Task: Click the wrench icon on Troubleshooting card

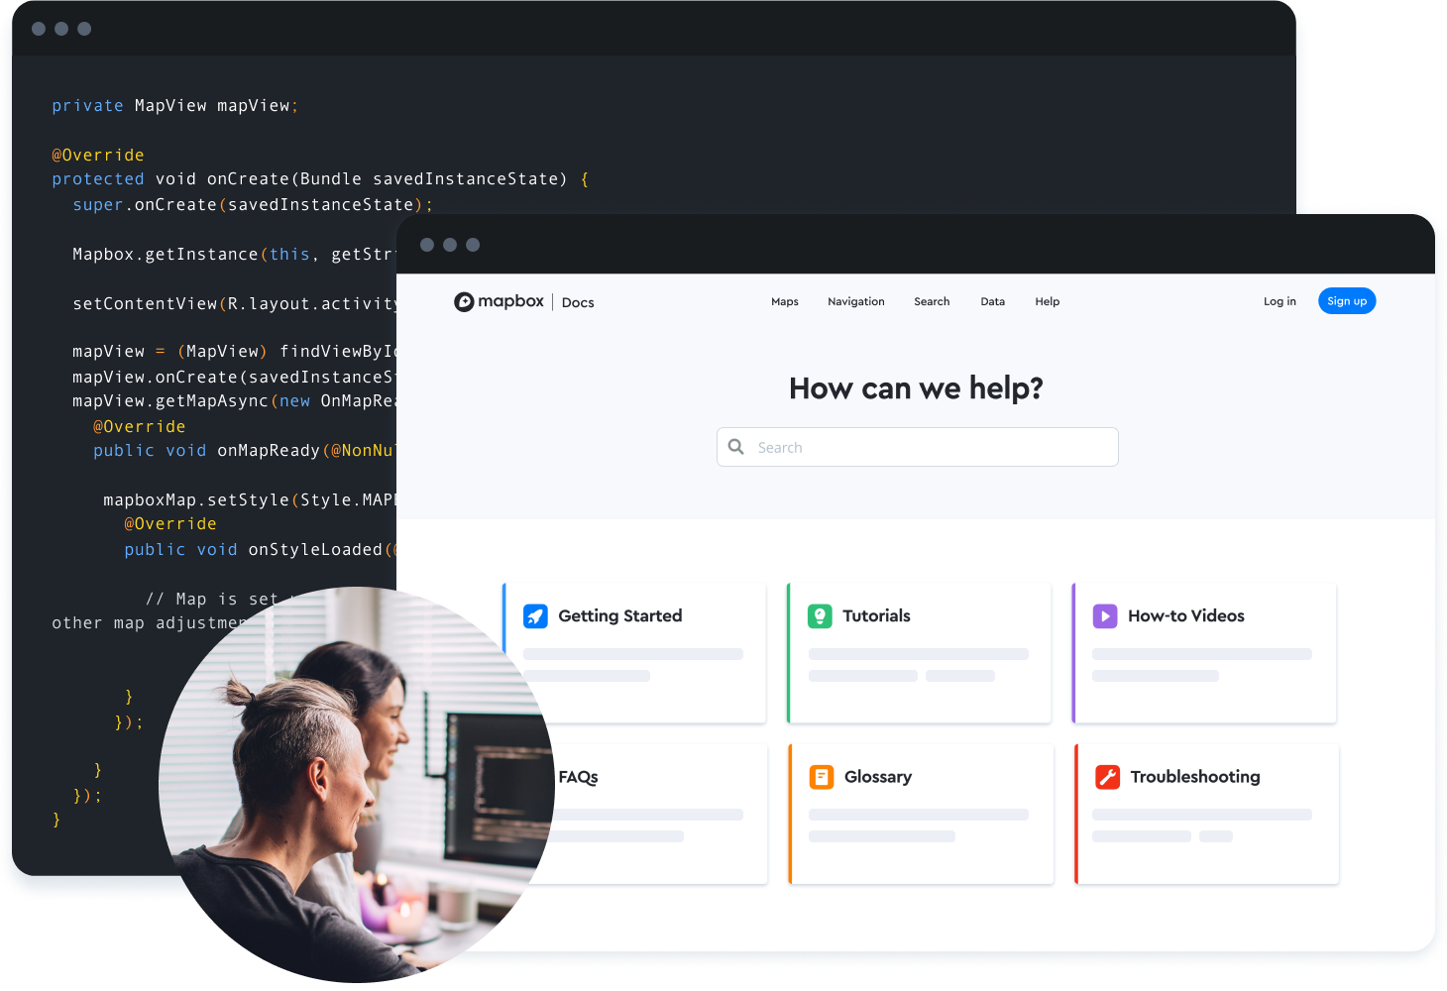Action: pyautogui.click(x=1106, y=777)
